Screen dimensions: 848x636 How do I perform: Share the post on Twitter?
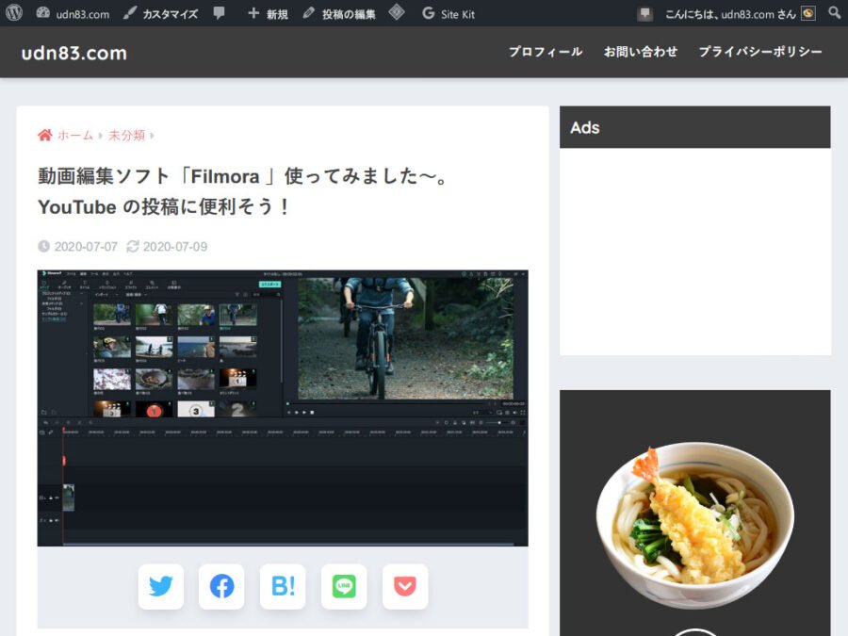pyautogui.click(x=160, y=586)
